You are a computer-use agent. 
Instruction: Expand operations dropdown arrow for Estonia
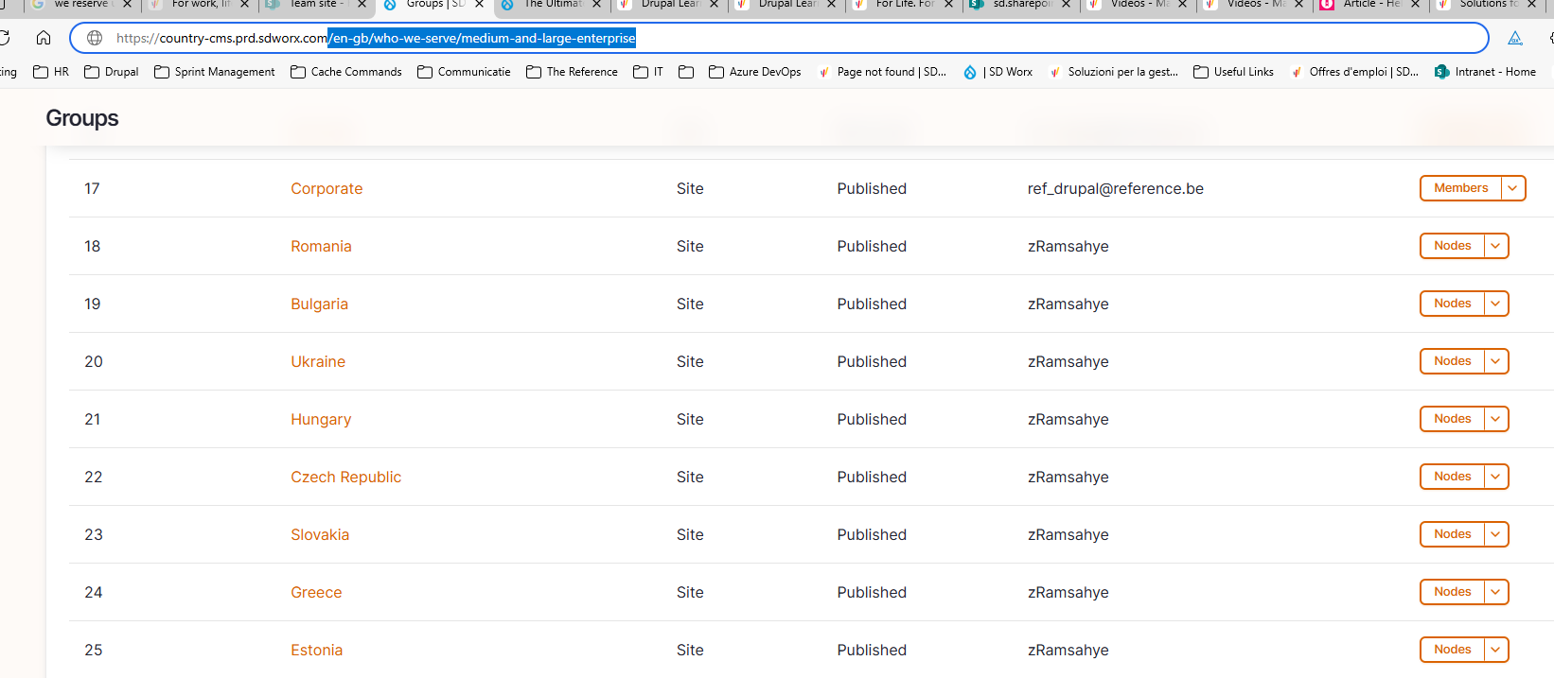click(x=1496, y=650)
